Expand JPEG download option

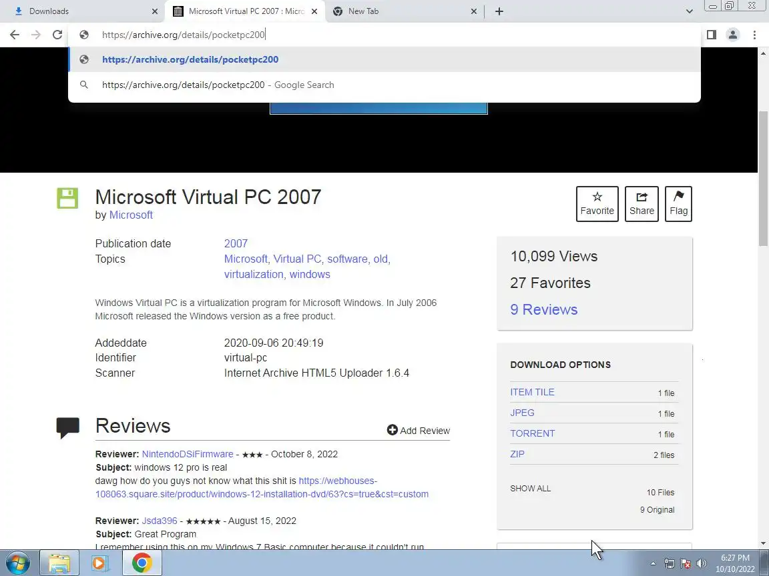(x=522, y=413)
